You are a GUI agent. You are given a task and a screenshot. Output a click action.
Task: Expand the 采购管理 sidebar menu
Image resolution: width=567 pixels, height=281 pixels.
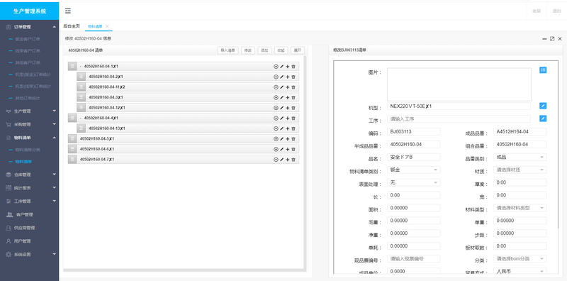pyautogui.click(x=29, y=124)
